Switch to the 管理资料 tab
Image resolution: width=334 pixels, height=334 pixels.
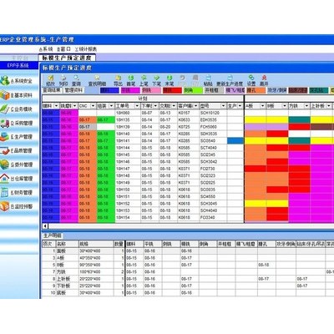[x=73, y=90]
